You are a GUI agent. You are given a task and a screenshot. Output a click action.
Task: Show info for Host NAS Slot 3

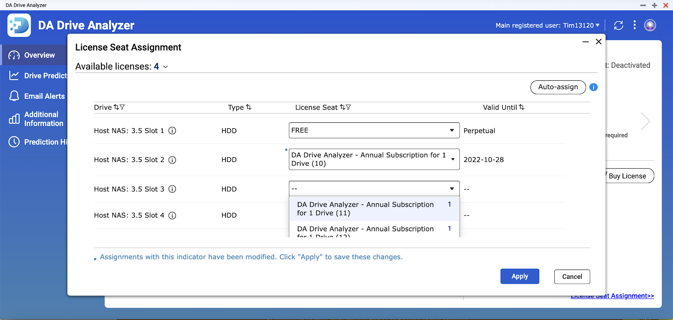[x=172, y=189]
